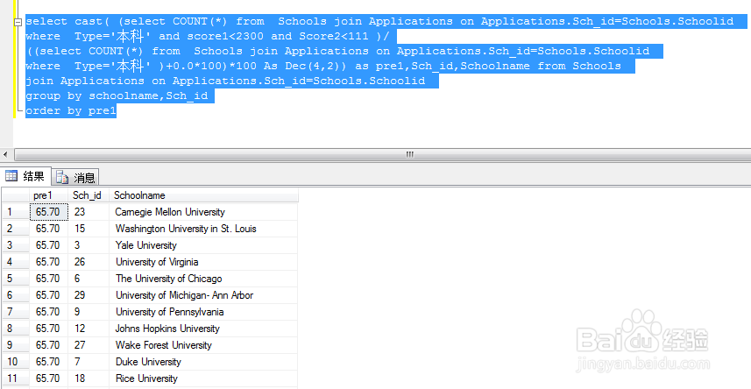751x389 pixels.
Task: Place cursor on 'order by pre1' line
Action: 71,110
